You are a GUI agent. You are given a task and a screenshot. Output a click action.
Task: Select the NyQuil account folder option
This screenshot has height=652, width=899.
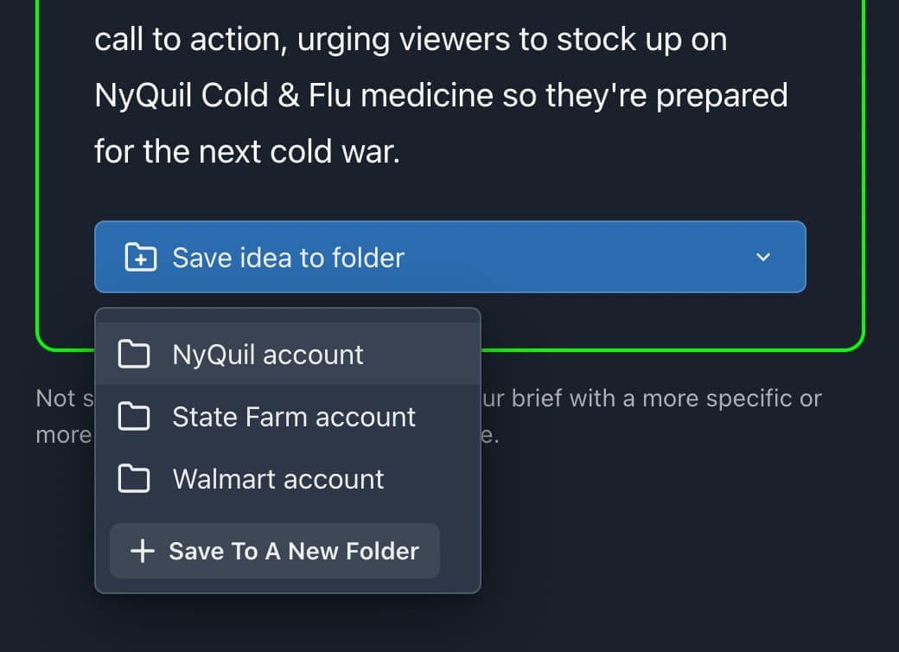(x=268, y=355)
